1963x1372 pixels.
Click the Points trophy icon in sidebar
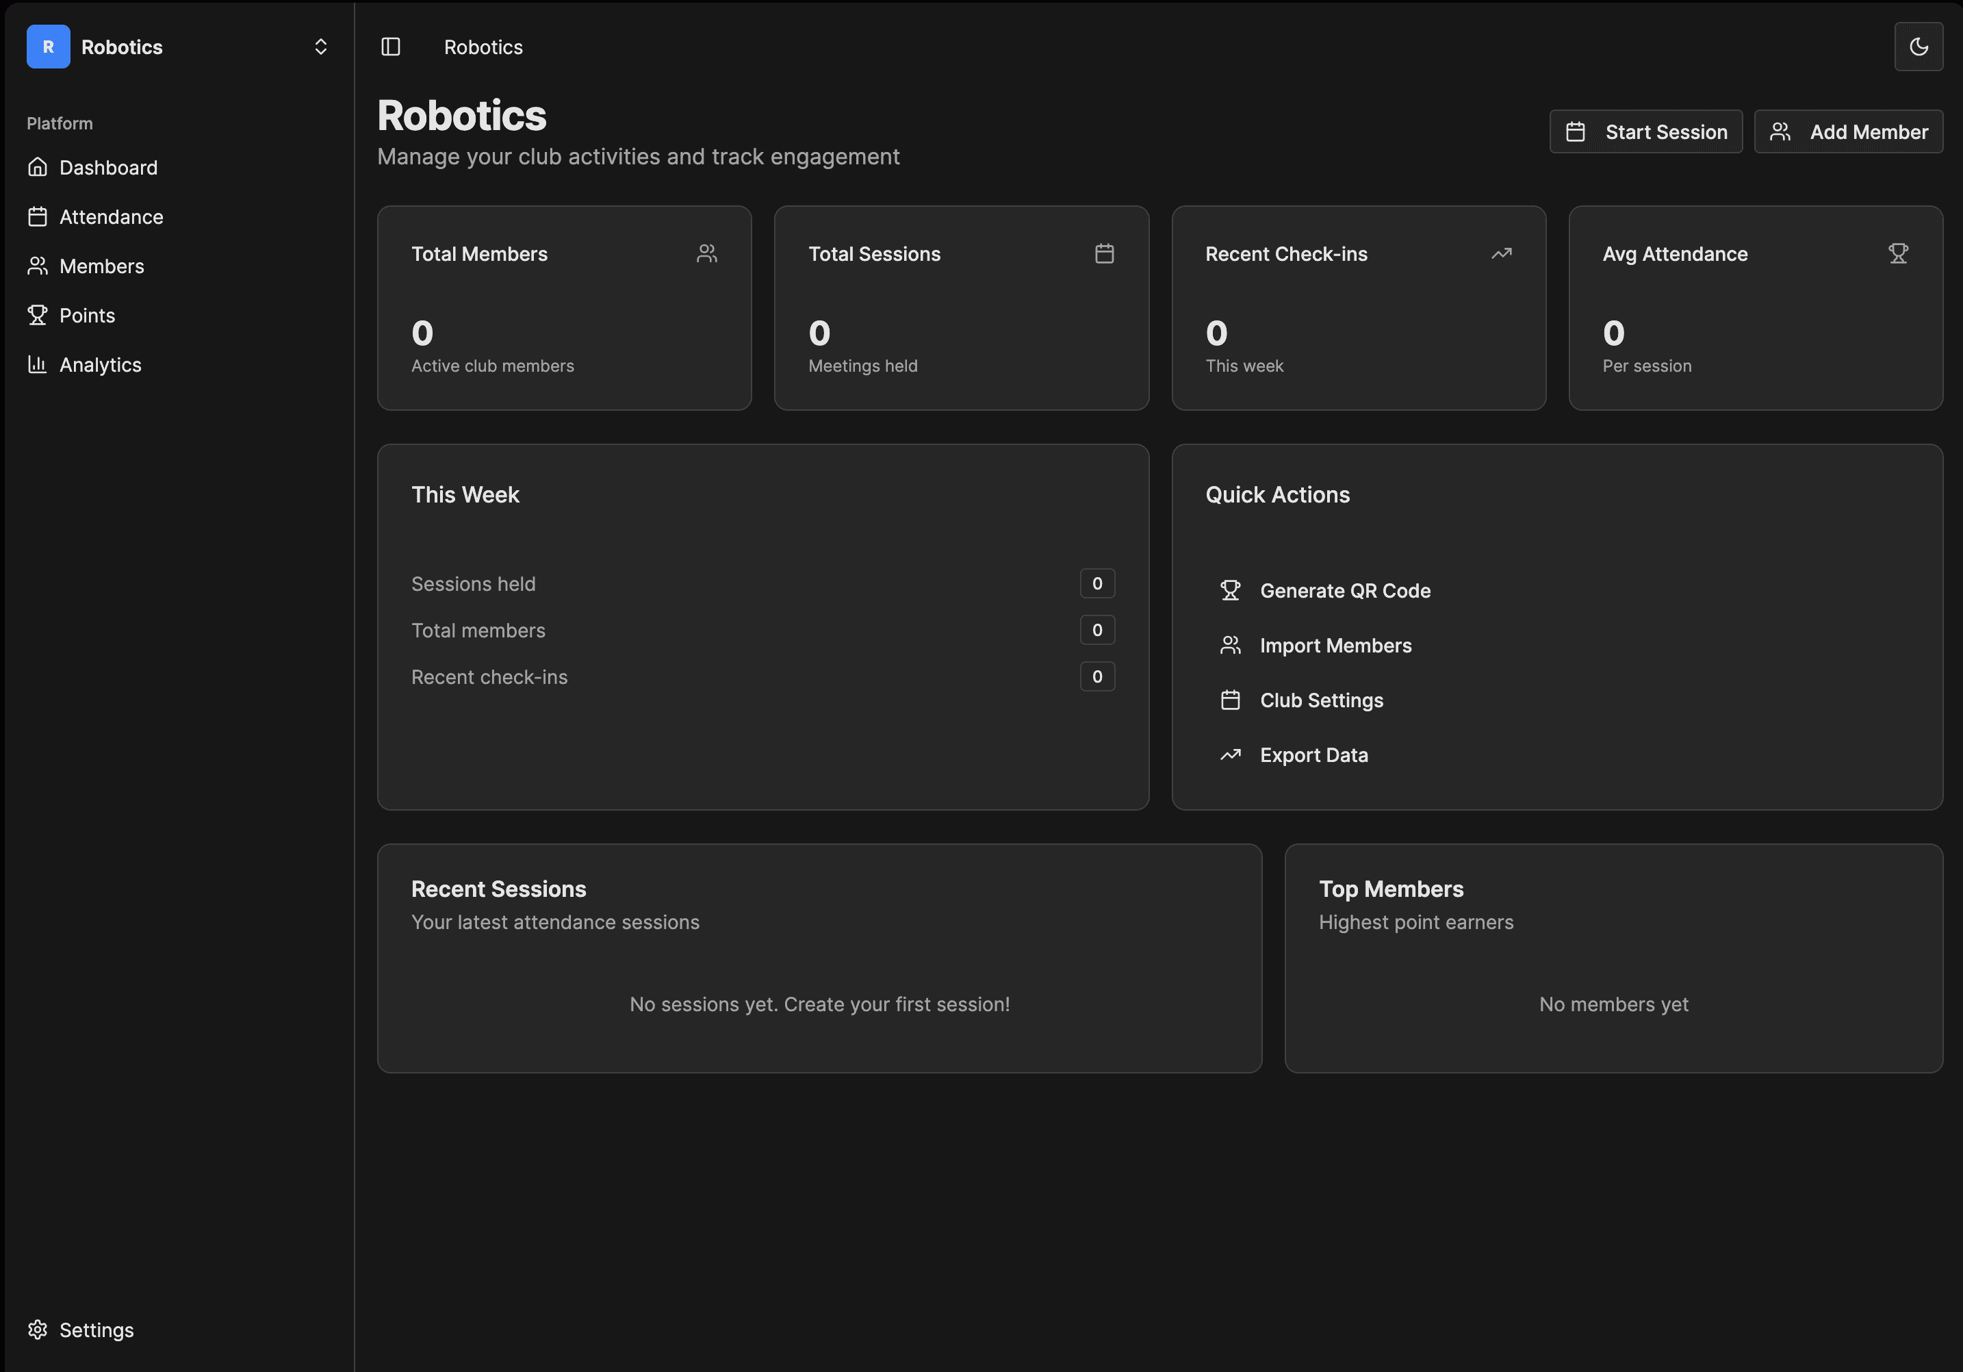tap(38, 315)
